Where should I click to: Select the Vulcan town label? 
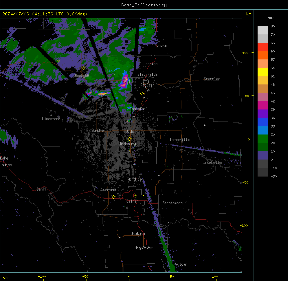click(x=181, y=264)
